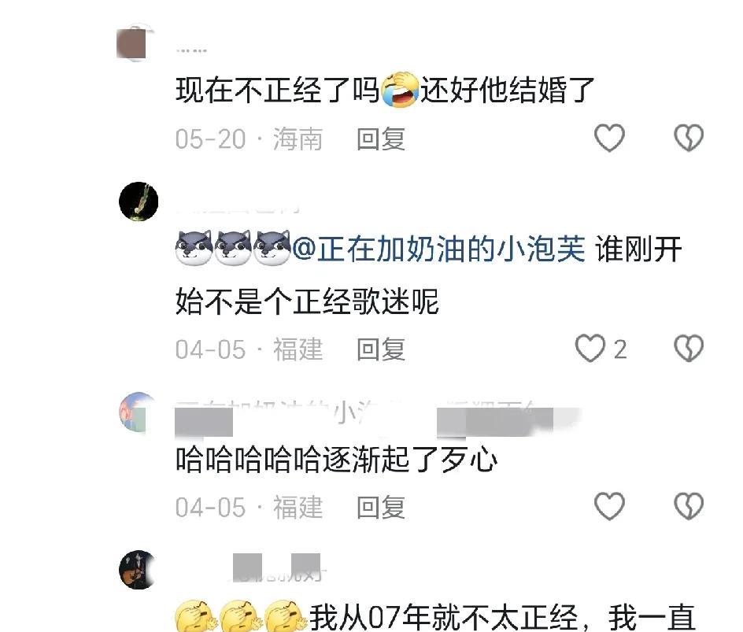Tap the 我从07年就不太正经 comment
This screenshot has width=743, height=632.
pos(435,617)
